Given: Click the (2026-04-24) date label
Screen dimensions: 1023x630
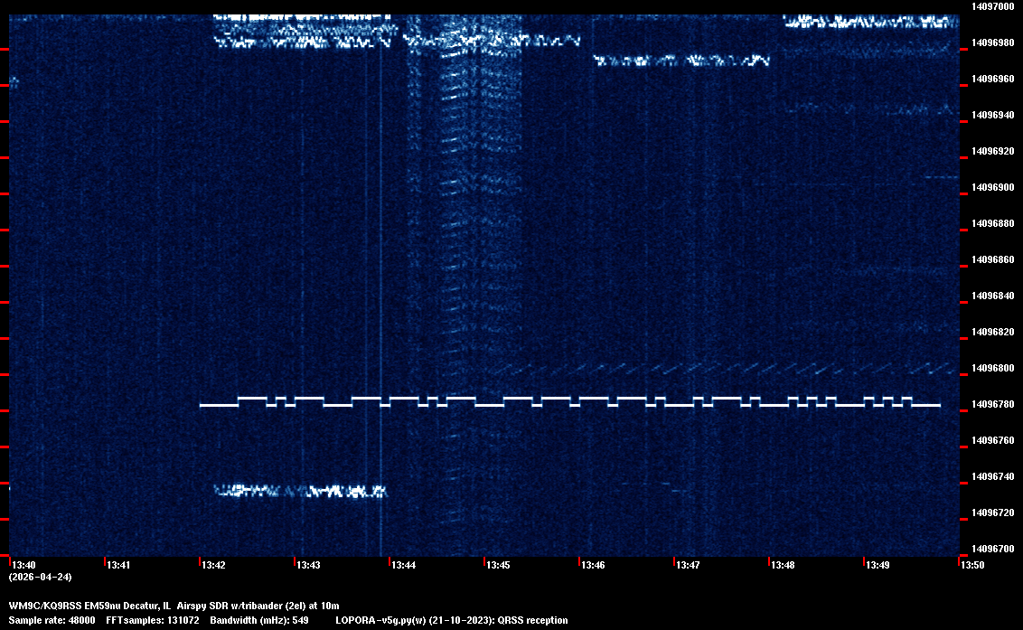Looking at the screenshot, I should coord(41,577).
